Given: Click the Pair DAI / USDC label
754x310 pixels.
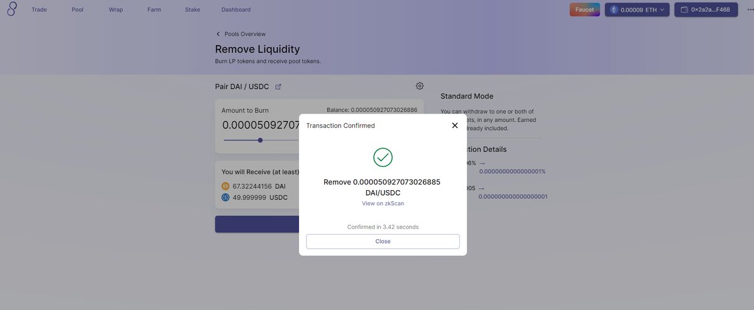Looking at the screenshot, I should (x=243, y=87).
